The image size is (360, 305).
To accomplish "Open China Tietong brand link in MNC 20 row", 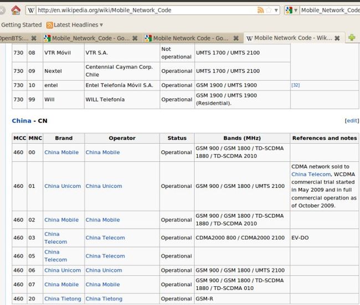I will (x=63, y=299).
